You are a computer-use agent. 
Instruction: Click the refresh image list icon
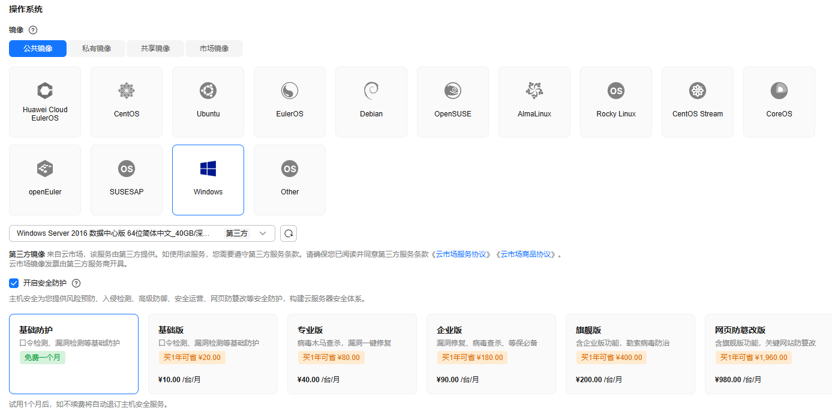[x=289, y=233]
